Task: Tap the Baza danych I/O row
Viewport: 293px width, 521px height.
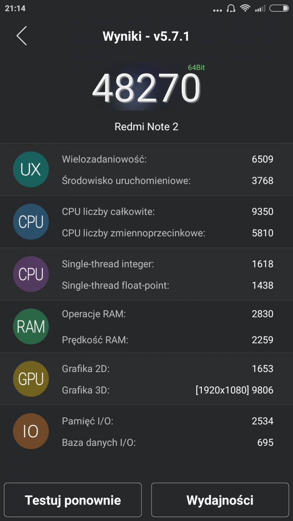Action: [x=168, y=442]
